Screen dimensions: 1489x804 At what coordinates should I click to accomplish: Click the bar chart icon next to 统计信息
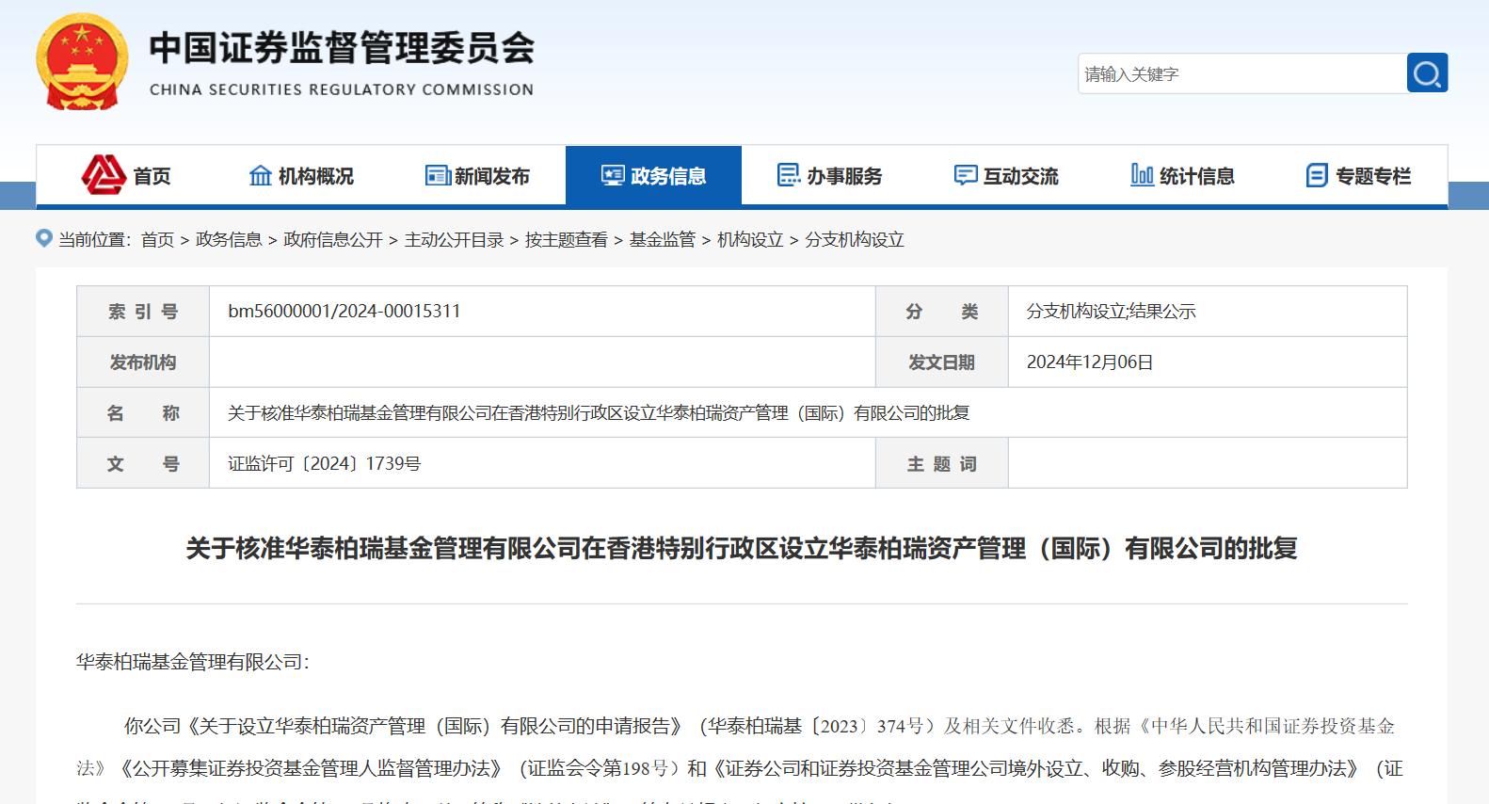[x=1142, y=175]
